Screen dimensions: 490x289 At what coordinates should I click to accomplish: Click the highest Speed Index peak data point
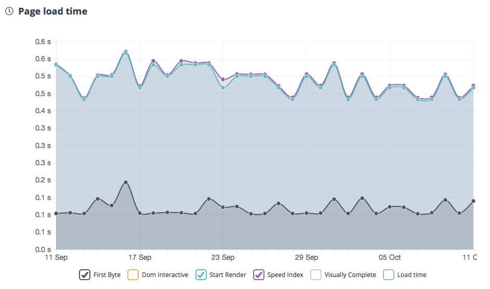click(x=126, y=52)
